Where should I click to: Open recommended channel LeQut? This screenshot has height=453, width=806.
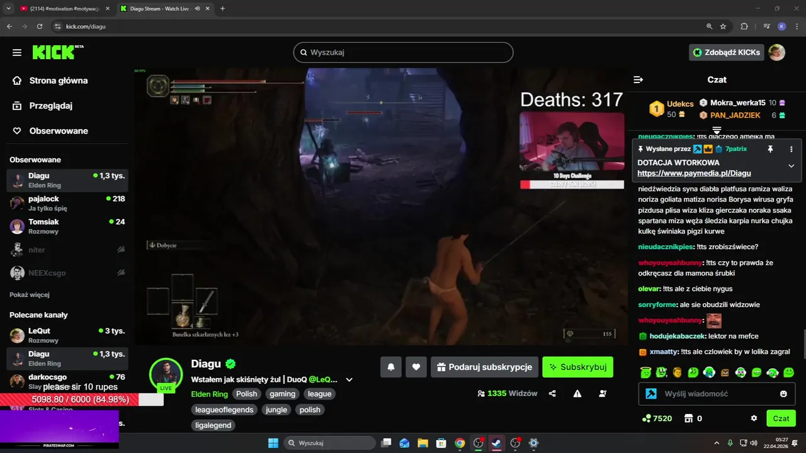(x=67, y=335)
